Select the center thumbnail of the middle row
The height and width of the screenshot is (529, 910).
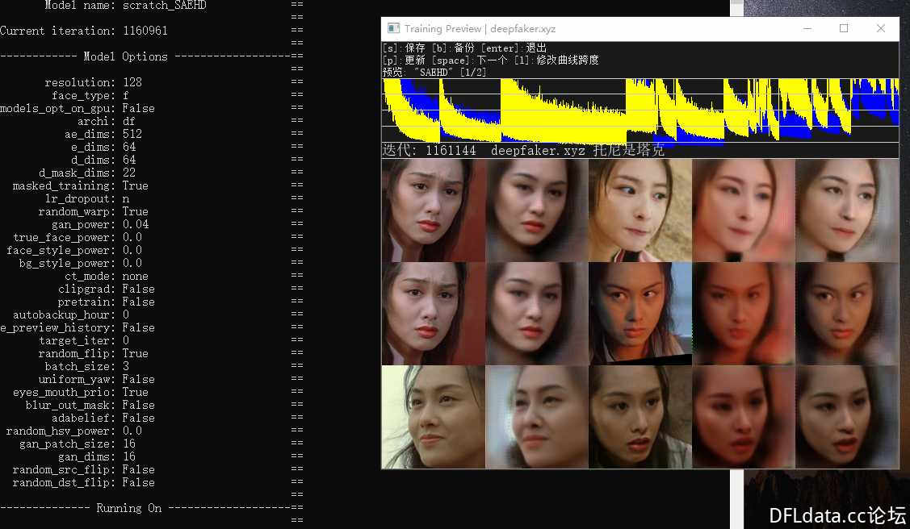(x=640, y=314)
